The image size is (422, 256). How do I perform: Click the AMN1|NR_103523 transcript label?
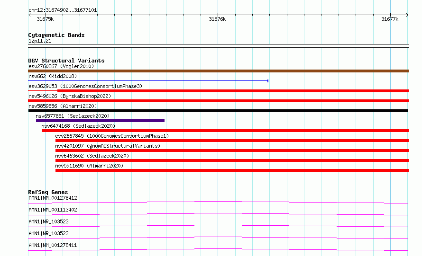[48, 221]
